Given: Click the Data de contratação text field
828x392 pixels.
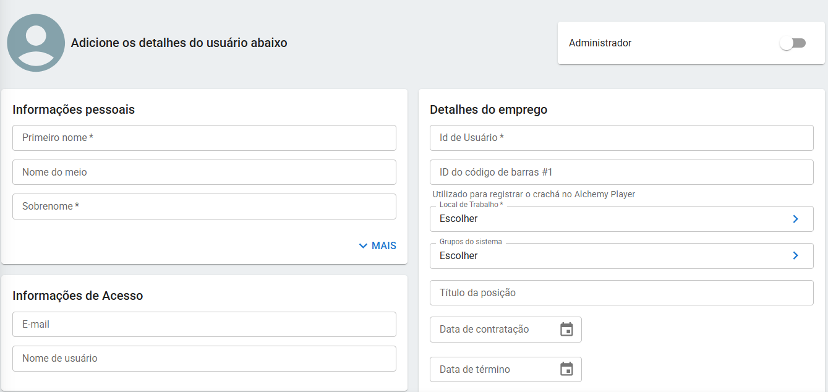Looking at the screenshot, I should (492, 330).
